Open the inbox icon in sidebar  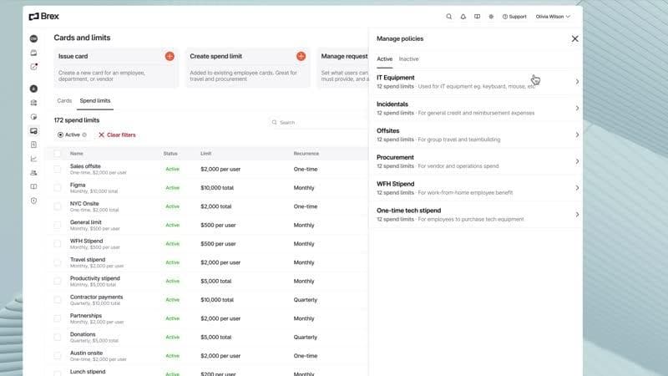click(x=33, y=53)
